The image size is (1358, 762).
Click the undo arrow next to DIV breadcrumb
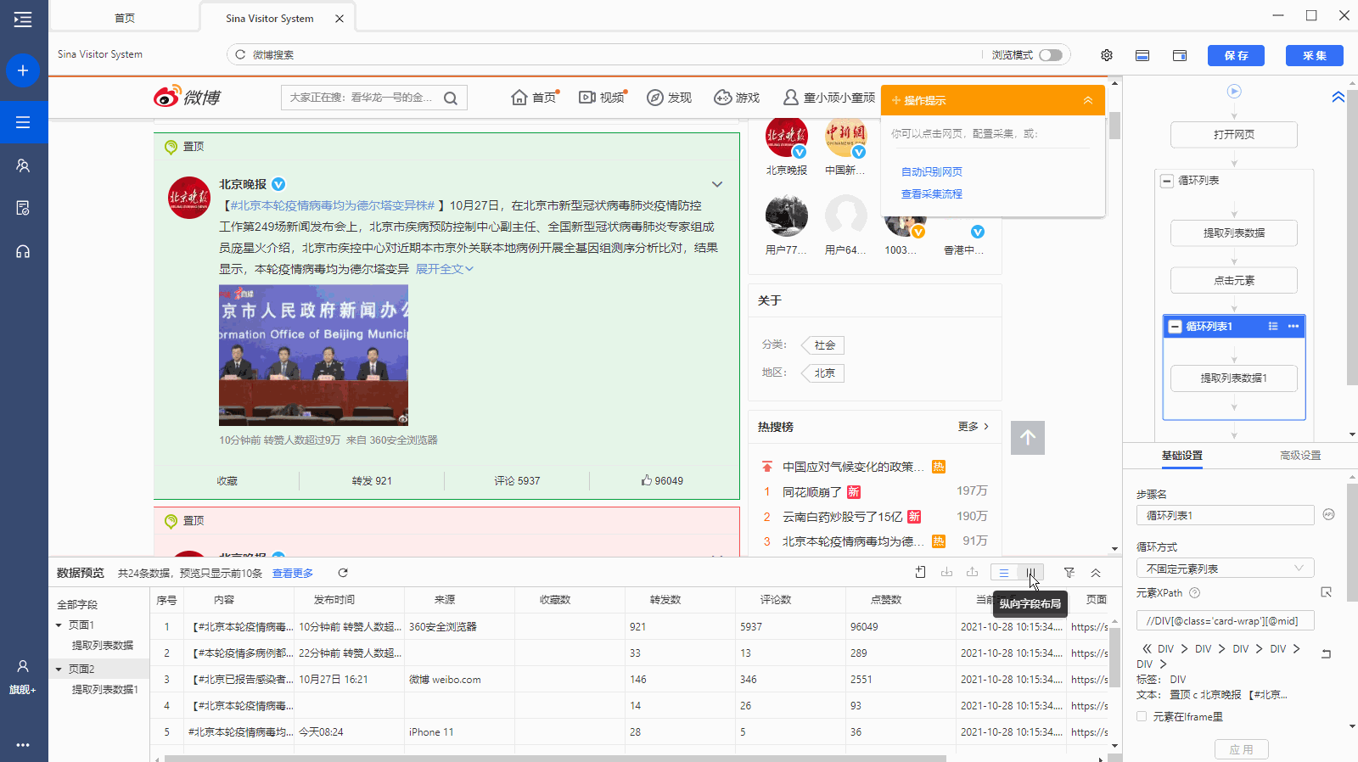coord(1327,653)
